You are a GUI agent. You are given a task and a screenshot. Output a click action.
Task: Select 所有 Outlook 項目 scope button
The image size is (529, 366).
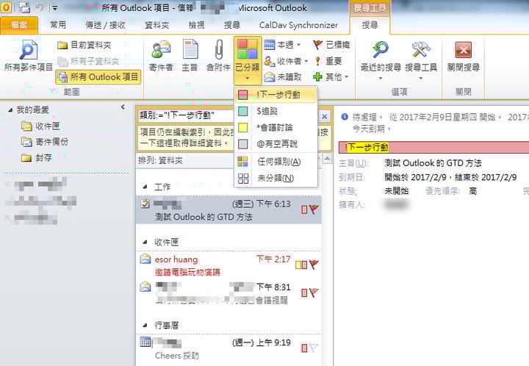[98, 77]
